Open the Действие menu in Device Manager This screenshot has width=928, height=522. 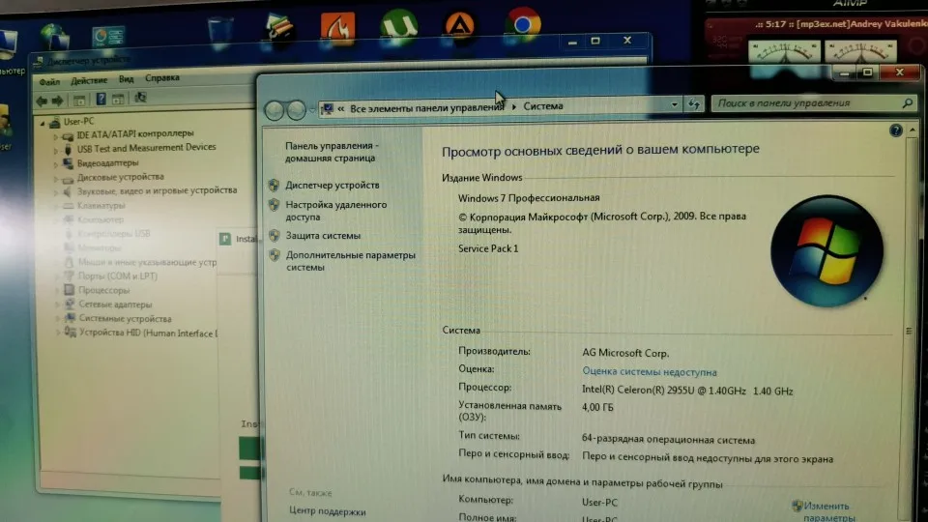point(89,80)
